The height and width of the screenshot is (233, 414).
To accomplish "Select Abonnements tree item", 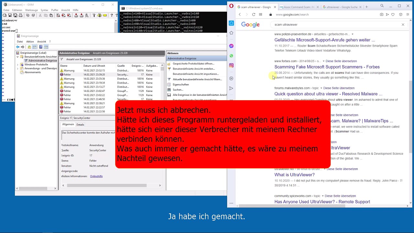I will [x=32, y=72].
